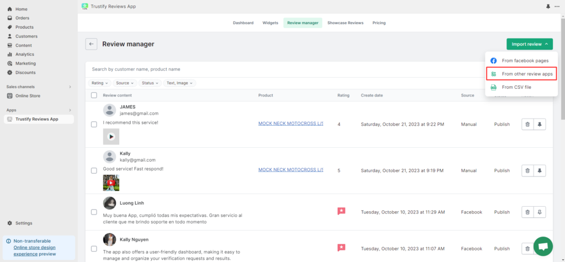Select Trustify Reviews App in sidebar
Viewport: 565px width, 262px height.
(x=39, y=119)
